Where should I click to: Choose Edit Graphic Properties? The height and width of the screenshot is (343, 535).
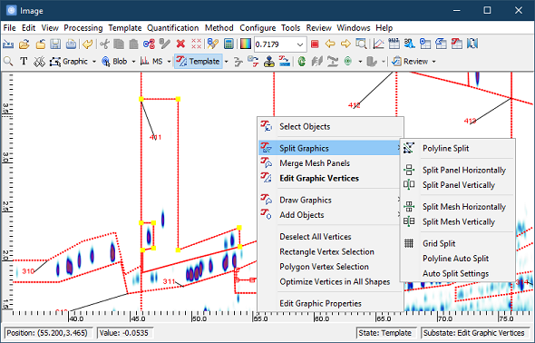tap(330, 303)
